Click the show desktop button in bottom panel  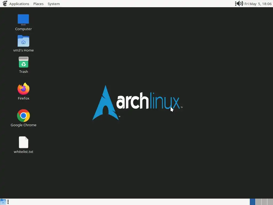click(x=3, y=202)
